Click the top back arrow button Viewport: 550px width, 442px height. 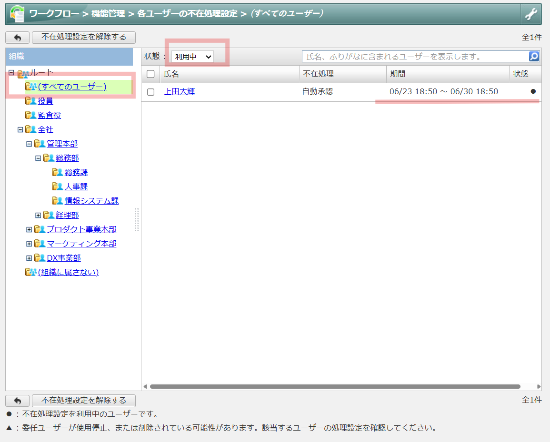click(17, 37)
